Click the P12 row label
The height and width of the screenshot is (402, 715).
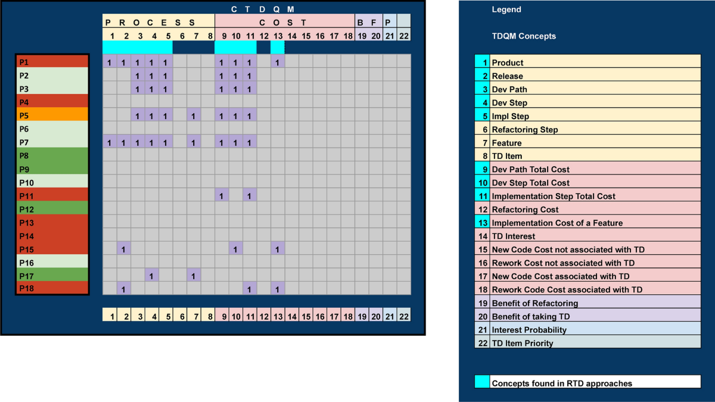point(52,209)
